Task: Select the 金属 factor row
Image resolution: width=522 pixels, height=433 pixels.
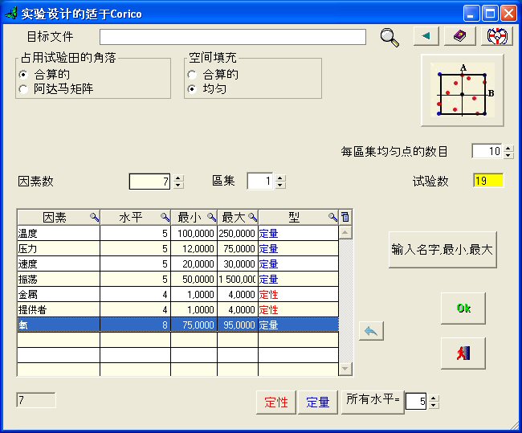Action: [x=177, y=295]
